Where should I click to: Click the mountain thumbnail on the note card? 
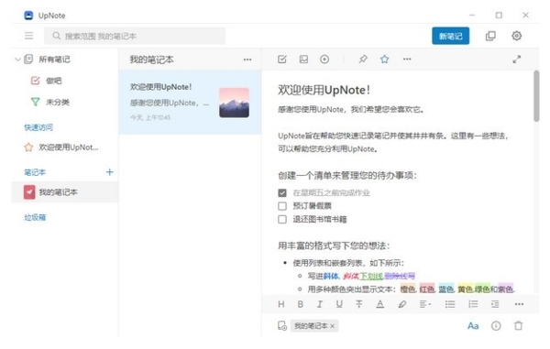(x=235, y=103)
